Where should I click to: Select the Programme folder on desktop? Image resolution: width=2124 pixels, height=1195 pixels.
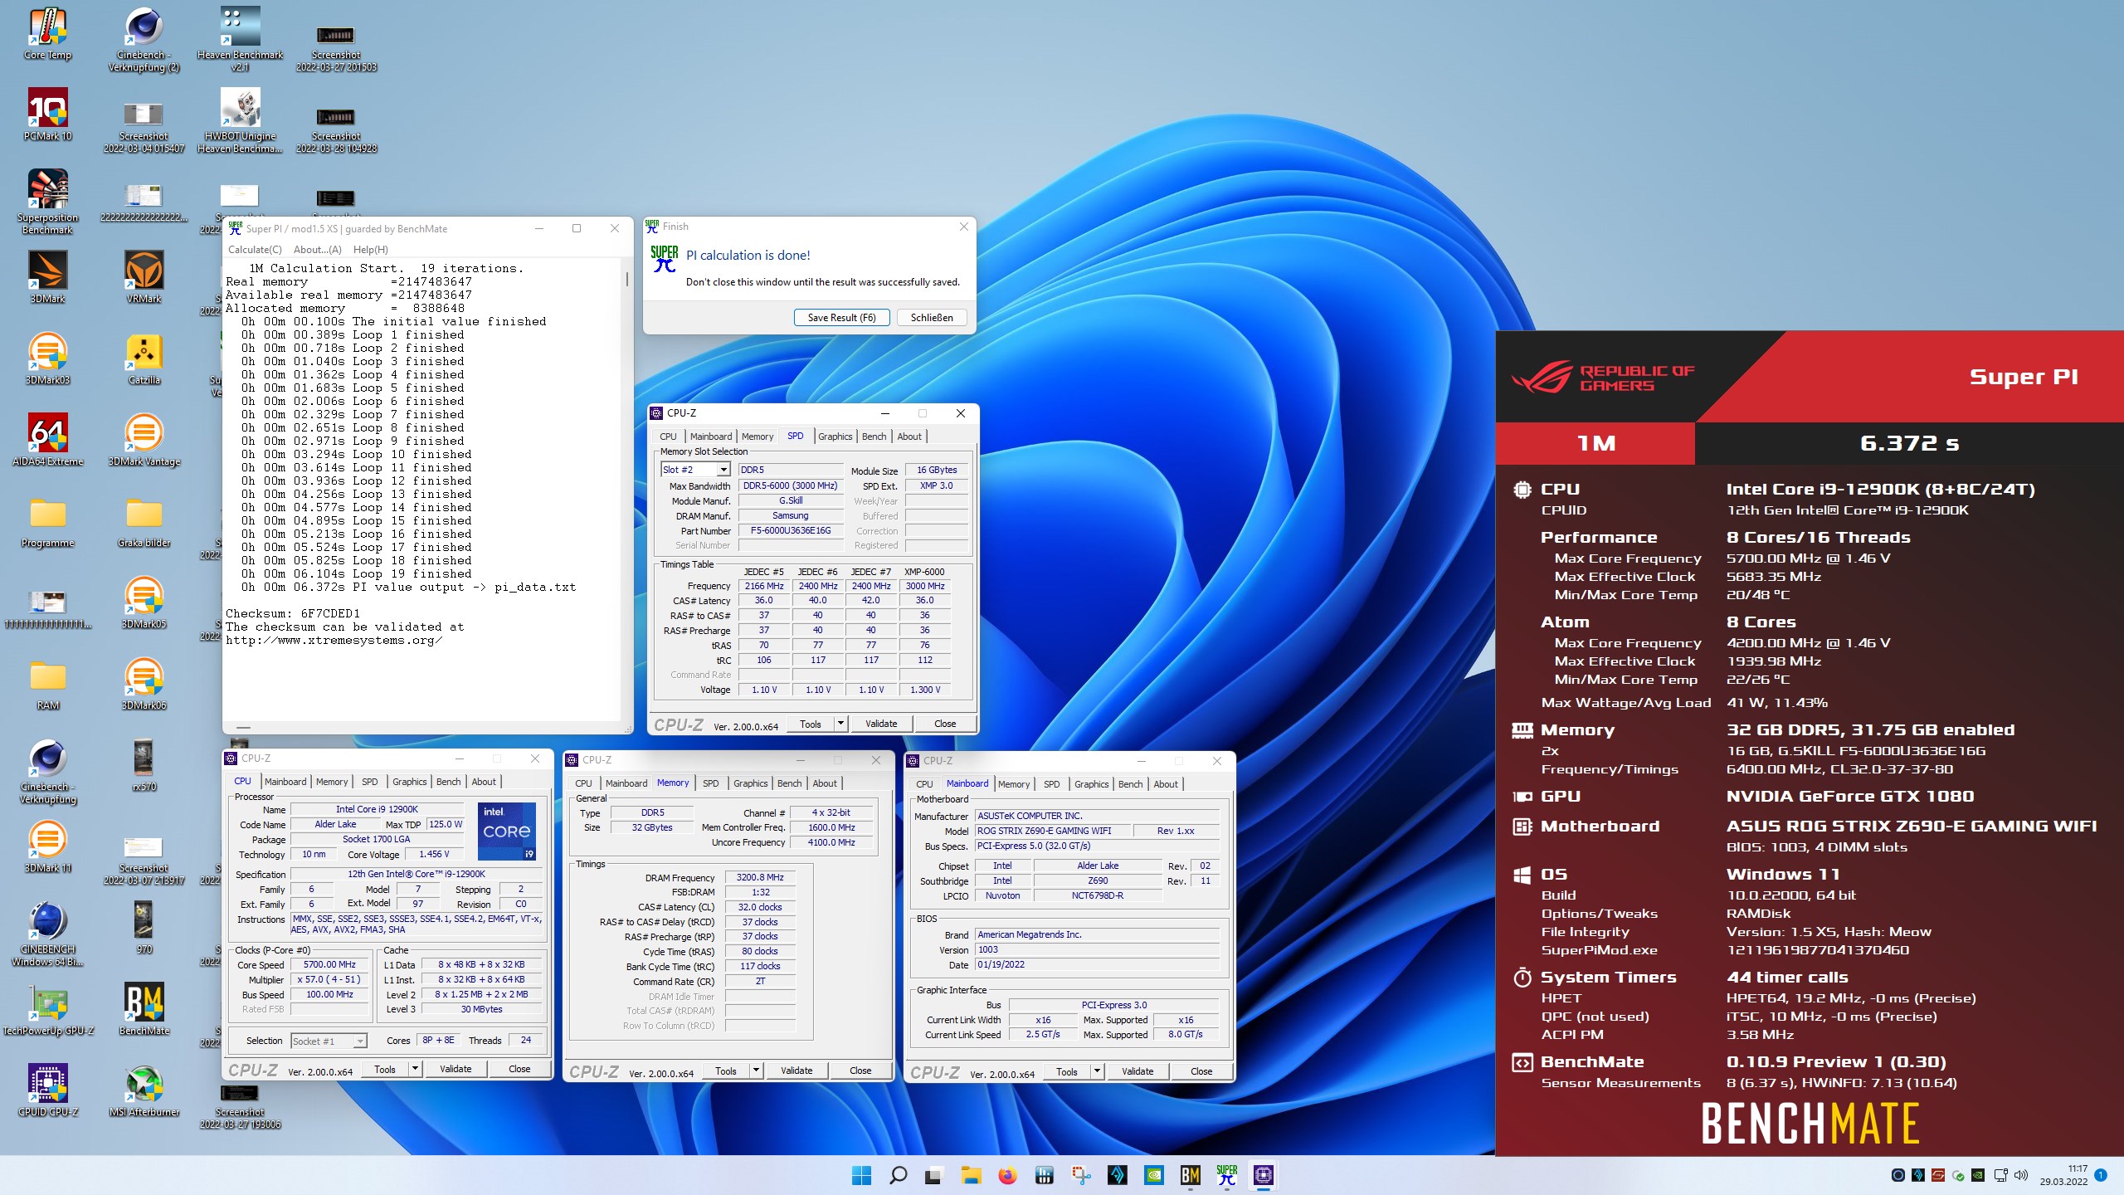click(x=48, y=521)
